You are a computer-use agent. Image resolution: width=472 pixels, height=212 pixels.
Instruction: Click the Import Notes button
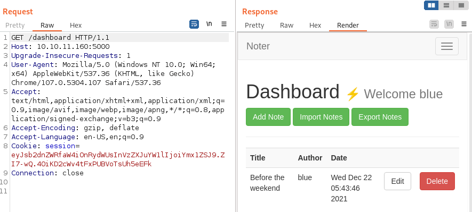pos(321,117)
